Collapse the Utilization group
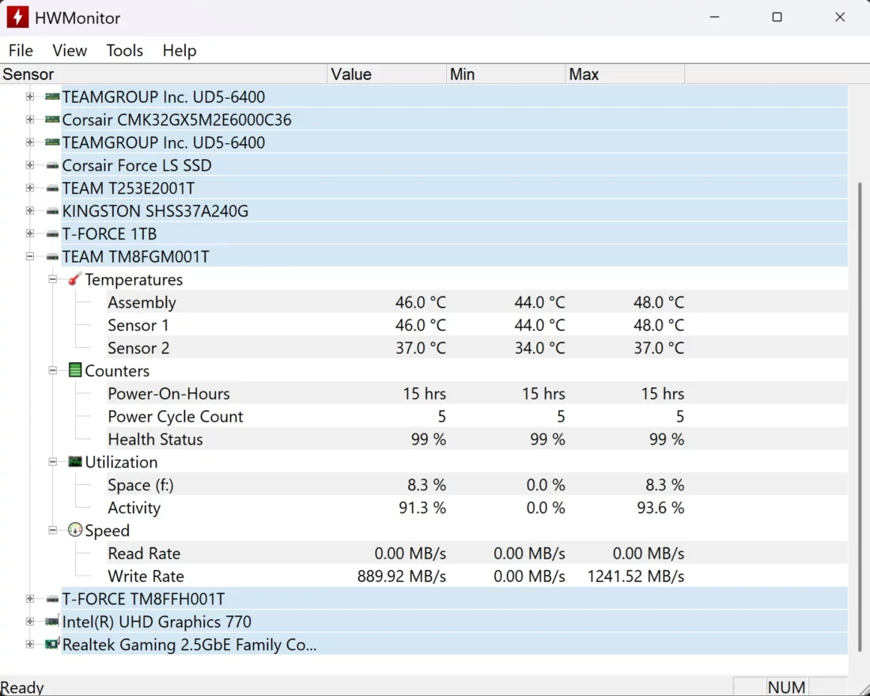The width and height of the screenshot is (870, 696). pyautogui.click(x=53, y=461)
